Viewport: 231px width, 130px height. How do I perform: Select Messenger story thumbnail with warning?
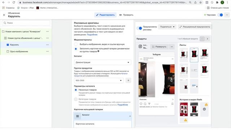pos(204,109)
